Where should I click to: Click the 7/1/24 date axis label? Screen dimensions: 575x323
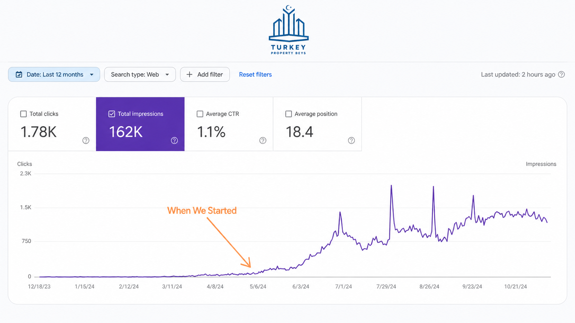click(x=344, y=287)
